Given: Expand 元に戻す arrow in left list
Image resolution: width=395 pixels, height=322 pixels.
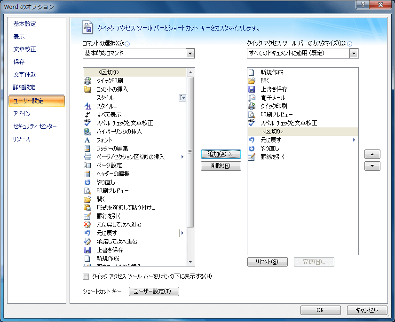Looking at the screenshot, I should click(x=182, y=233).
